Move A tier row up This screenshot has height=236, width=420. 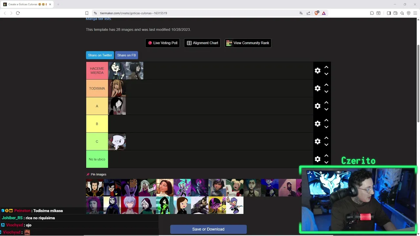point(326,102)
